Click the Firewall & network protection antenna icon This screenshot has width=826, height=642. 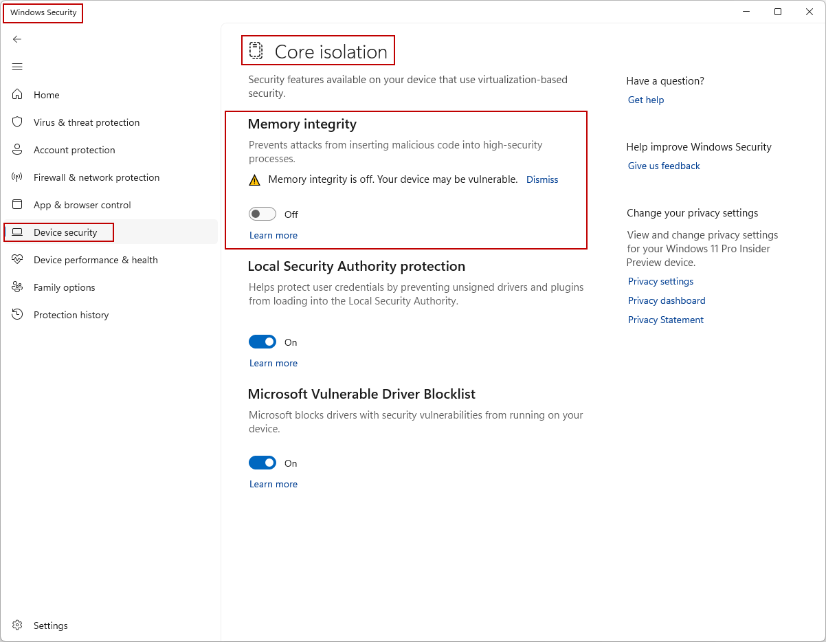[x=18, y=177]
